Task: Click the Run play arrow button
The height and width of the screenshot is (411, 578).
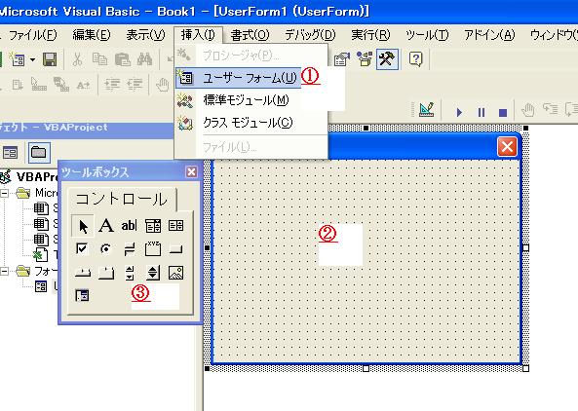Action: coord(459,112)
